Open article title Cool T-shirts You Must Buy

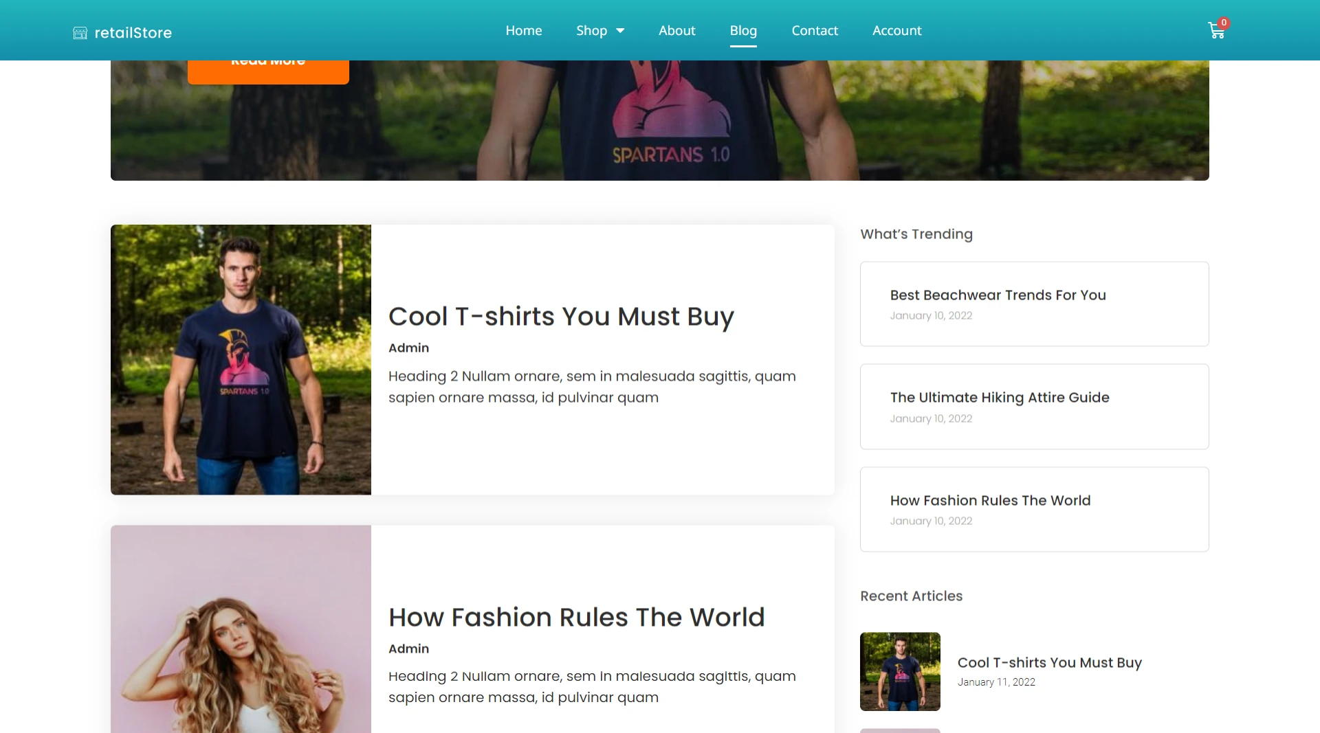coord(561,316)
